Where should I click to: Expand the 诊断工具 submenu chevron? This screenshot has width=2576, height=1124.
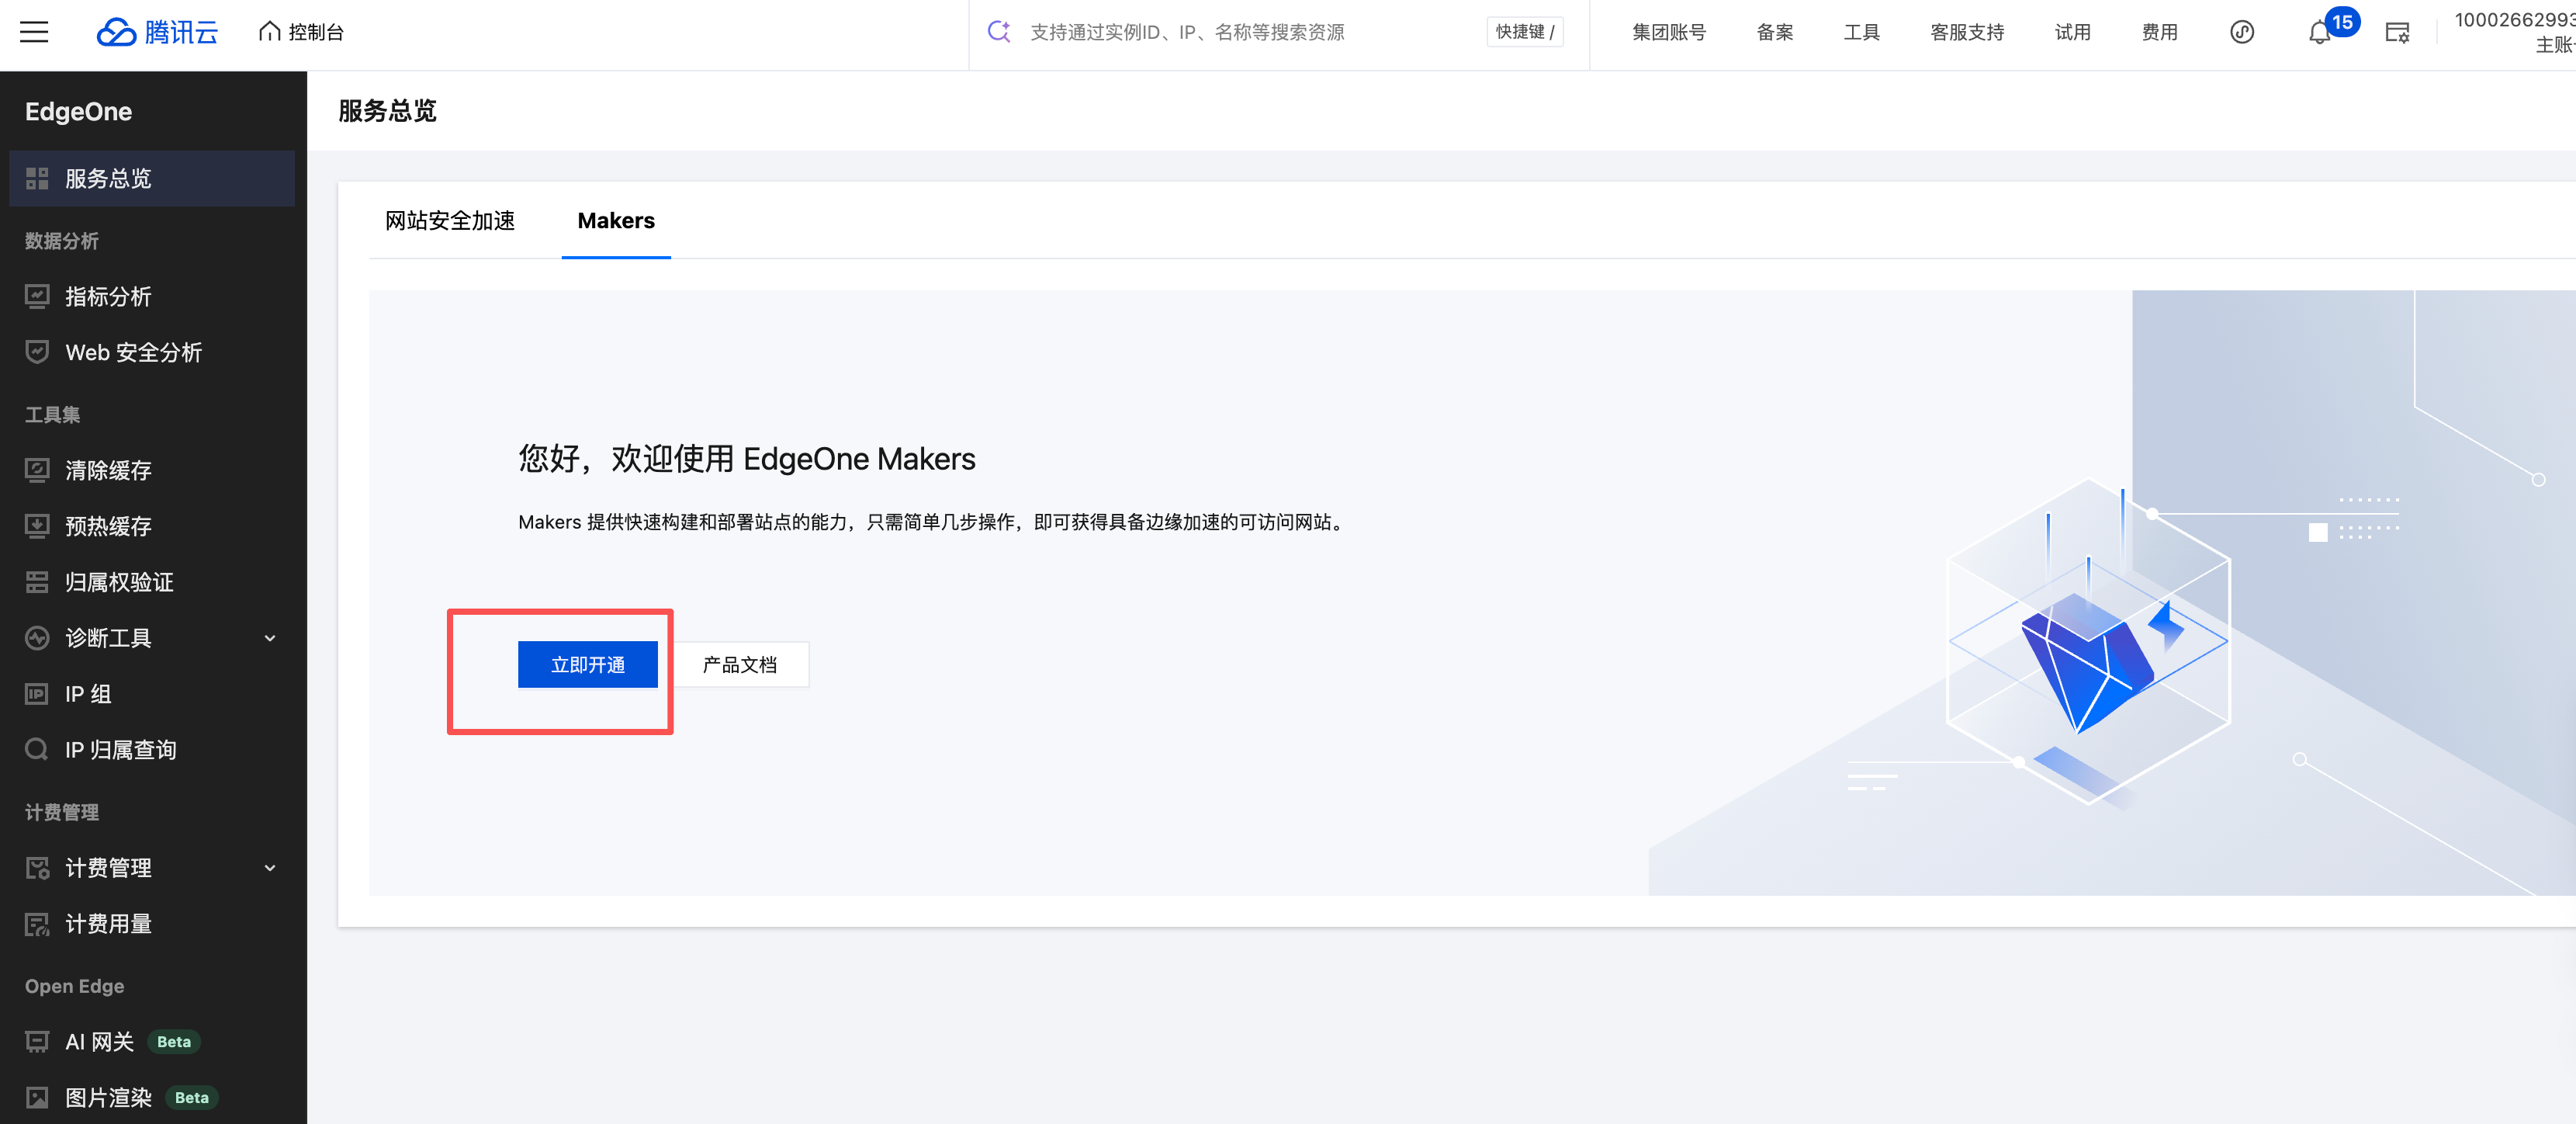pos(270,638)
